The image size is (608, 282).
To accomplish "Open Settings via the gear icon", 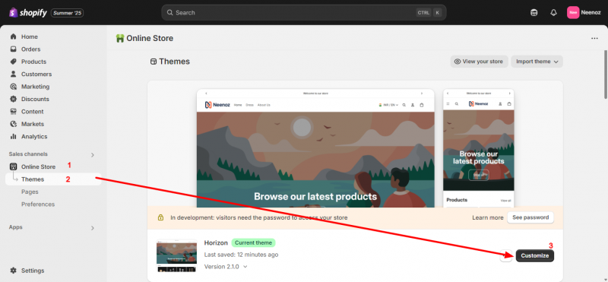I will (x=14, y=271).
